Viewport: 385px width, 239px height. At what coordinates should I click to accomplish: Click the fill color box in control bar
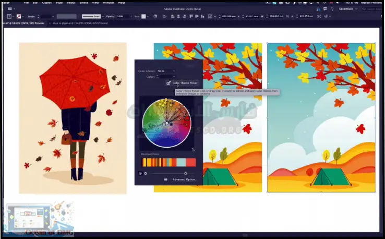pyautogui.click(x=10, y=17)
